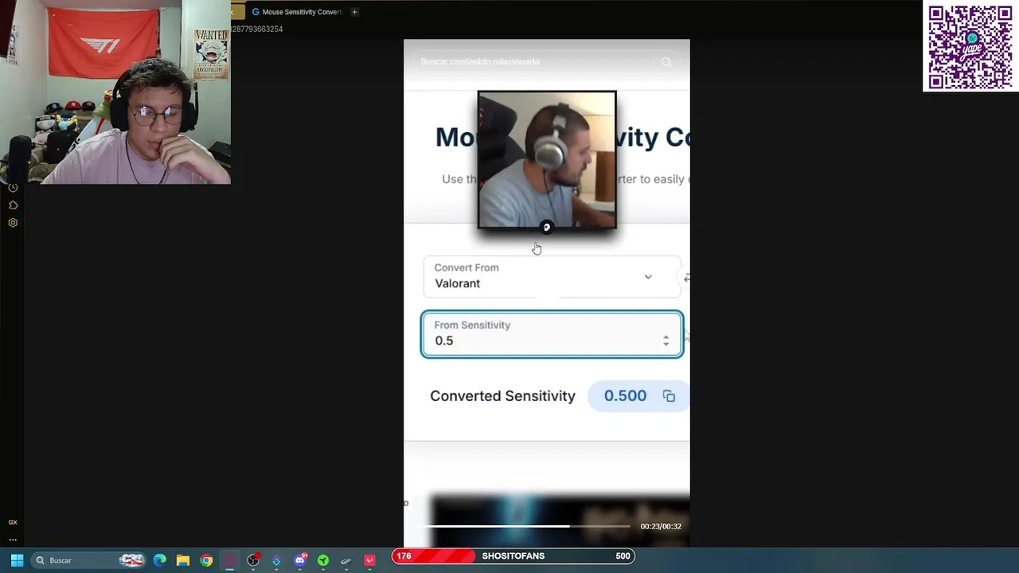Viewport: 1019px width, 573px height.
Task: Click the search magnifier icon in the video overlay
Action: 666,62
